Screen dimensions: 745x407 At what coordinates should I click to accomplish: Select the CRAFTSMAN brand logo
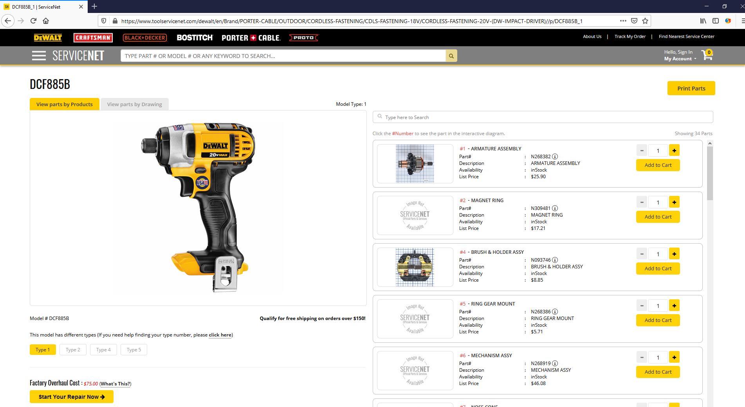[93, 38]
